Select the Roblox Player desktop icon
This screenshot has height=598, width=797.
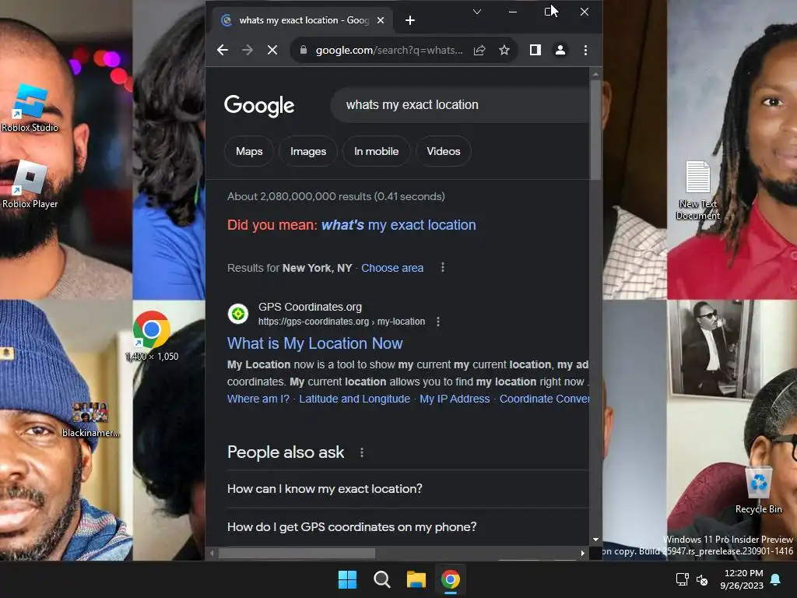click(30, 185)
